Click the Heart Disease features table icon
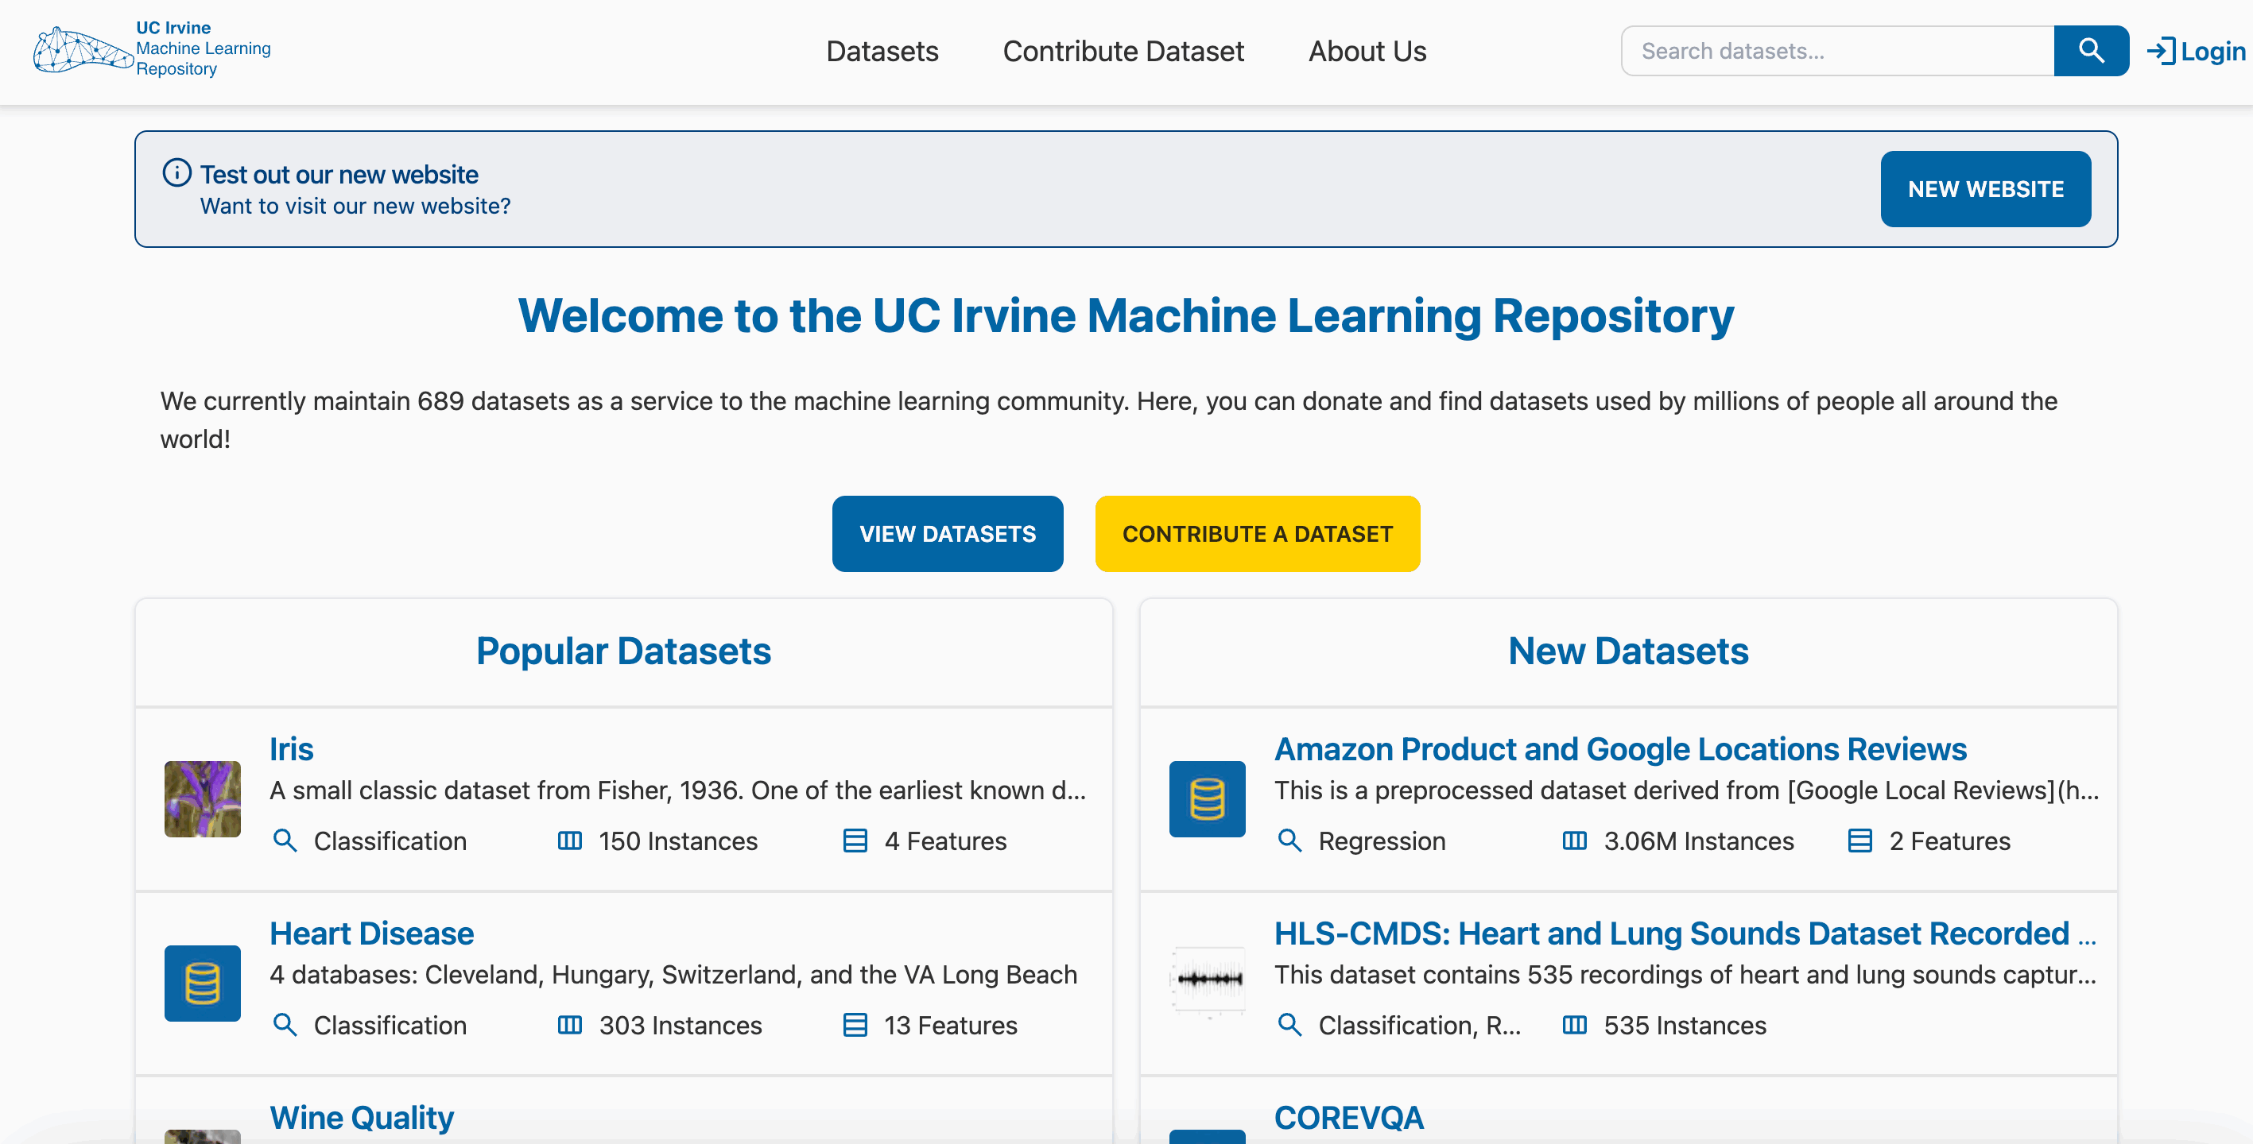This screenshot has width=2253, height=1144. (x=855, y=1024)
